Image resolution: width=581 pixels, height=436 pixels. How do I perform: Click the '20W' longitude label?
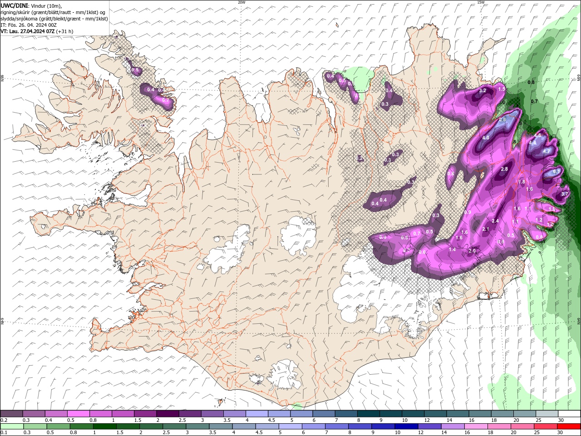coord(241,2)
